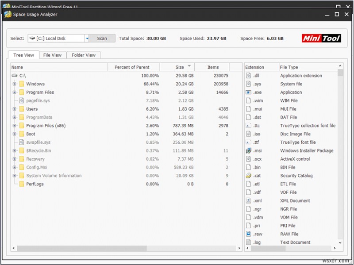
Task: Click the .exe Application file type icon
Action: [249, 92]
